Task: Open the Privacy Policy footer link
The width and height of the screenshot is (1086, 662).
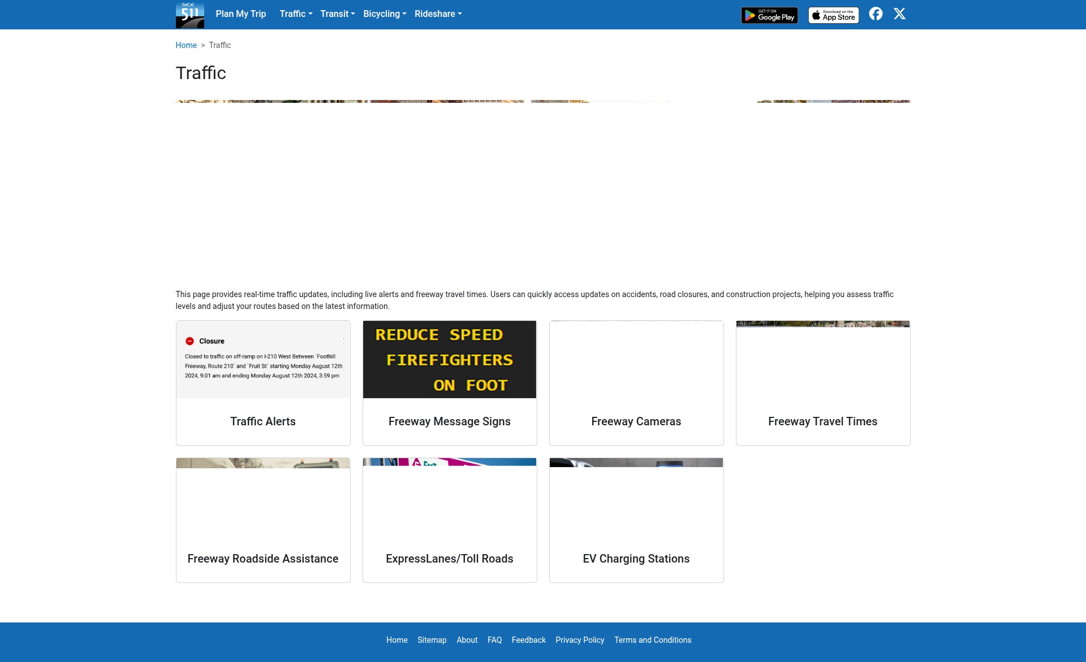Action: tap(580, 640)
